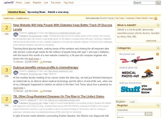Click Admitted News breadcrumb link

[22, 18]
